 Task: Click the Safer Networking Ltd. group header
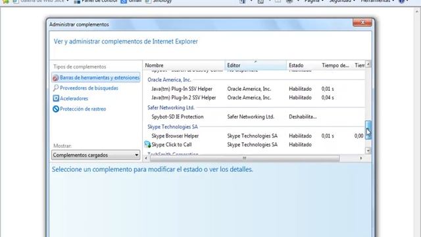coord(171,107)
